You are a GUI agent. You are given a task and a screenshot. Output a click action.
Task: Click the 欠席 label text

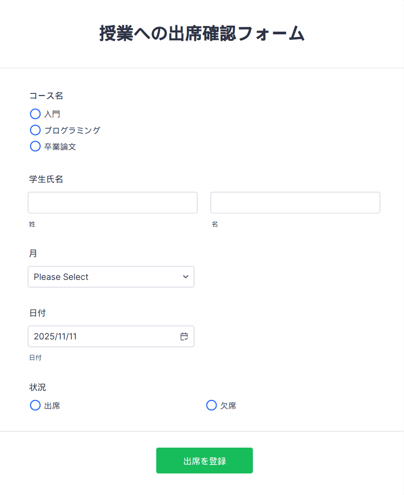point(228,405)
